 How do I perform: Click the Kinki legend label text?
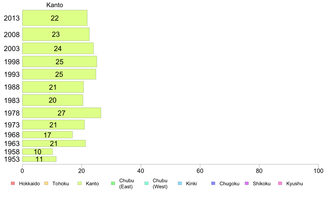[191, 184]
